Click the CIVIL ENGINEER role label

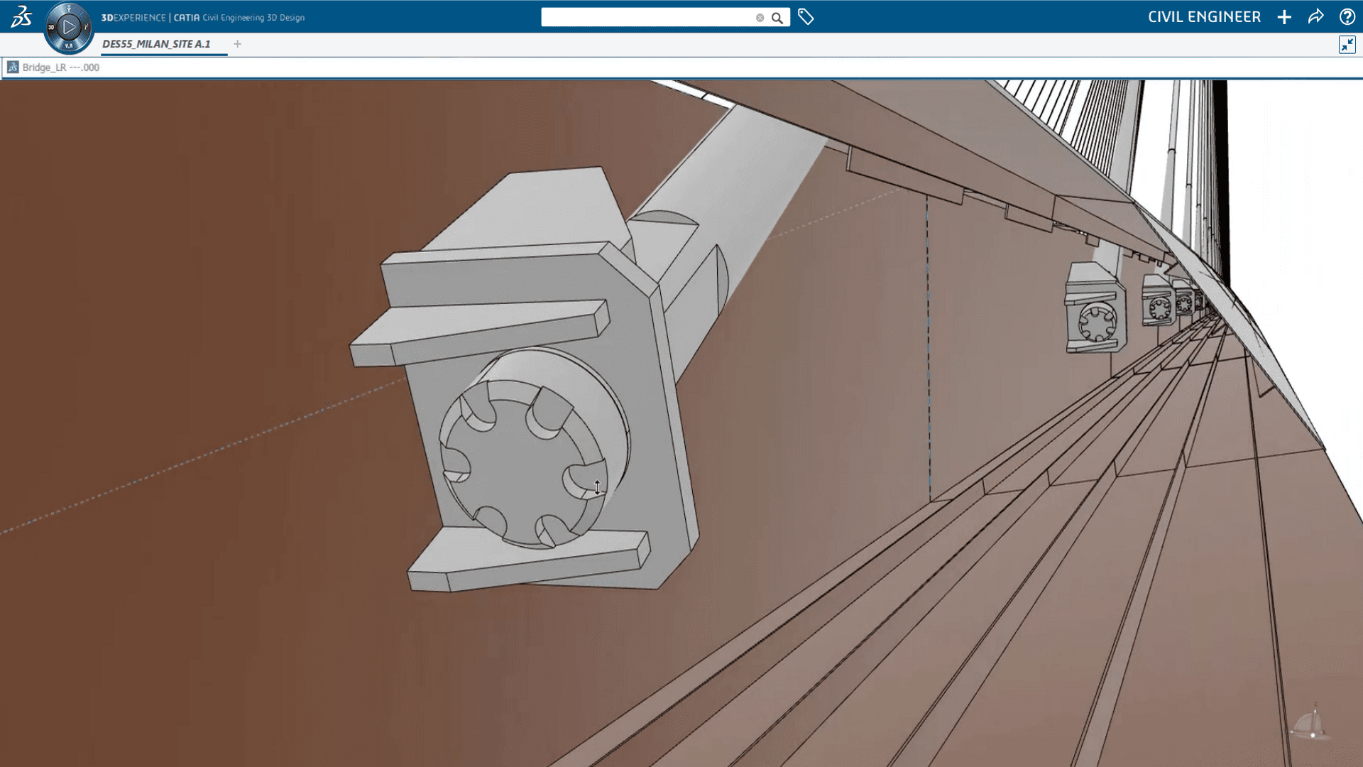click(1204, 17)
